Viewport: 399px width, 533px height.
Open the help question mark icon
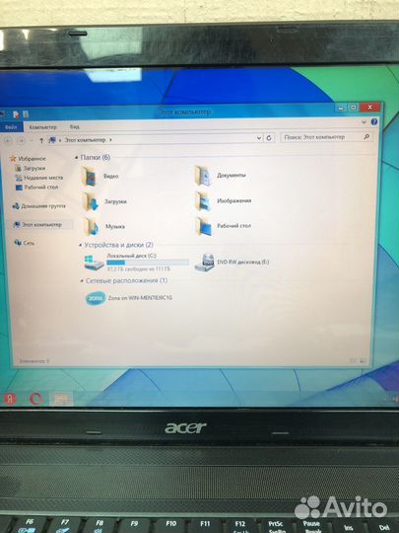point(374,121)
